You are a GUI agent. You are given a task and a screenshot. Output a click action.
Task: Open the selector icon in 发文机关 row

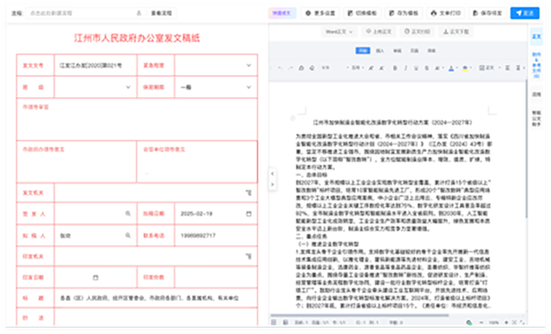click(x=249, y=193)
